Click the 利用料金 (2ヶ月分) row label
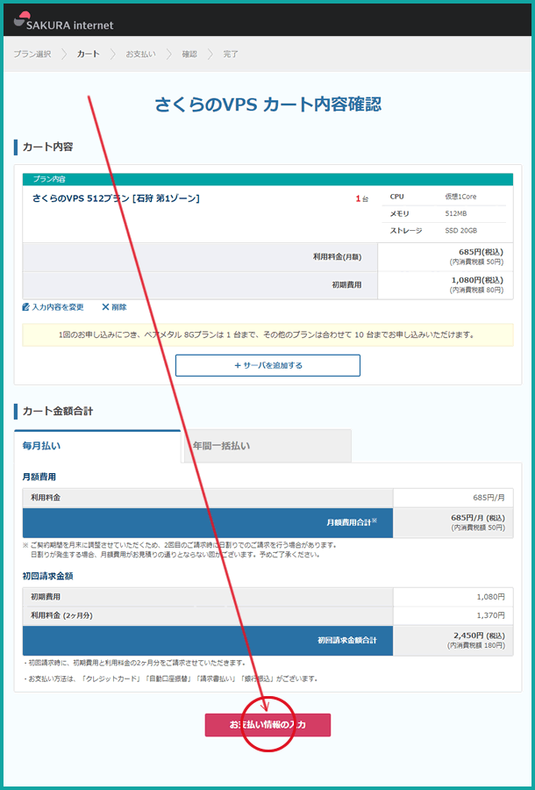This screenshot has height=790, width=535. [x=61, y=615]
